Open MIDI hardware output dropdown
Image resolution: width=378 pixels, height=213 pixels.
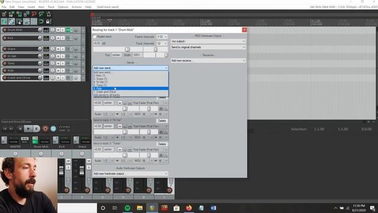[208, 41]
